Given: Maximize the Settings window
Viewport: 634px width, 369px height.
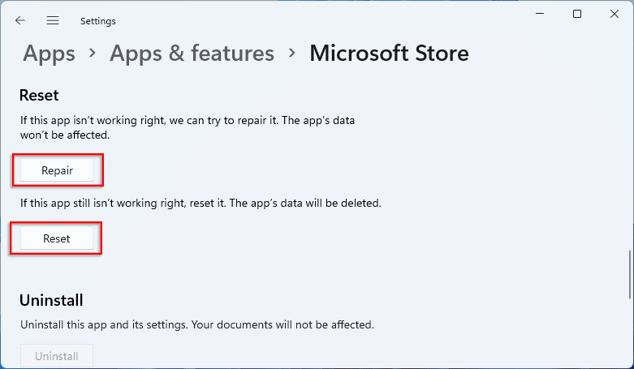Looking at the screenshot, I should tap(577, 14).
